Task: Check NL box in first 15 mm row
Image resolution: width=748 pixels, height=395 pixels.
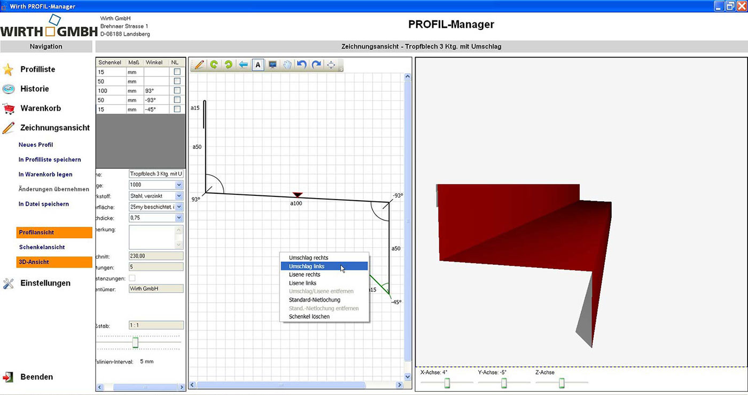Action: pos(177,72)
